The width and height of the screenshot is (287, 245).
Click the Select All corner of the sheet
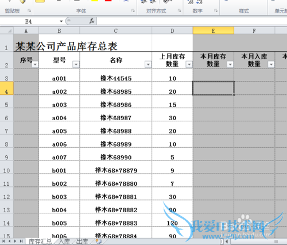click(7, 30)
